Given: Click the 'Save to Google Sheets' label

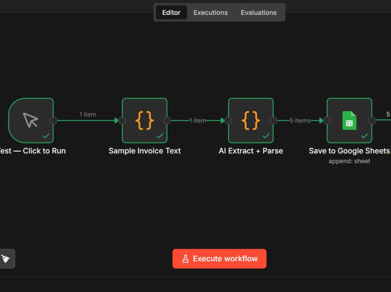Looking at the screenshot, I should (x=349, y=151).
